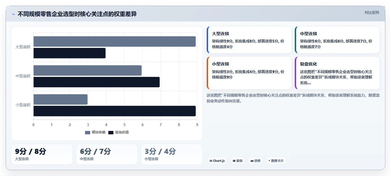Select the gray 大型连锁 bar in chart

click(114, 41)
